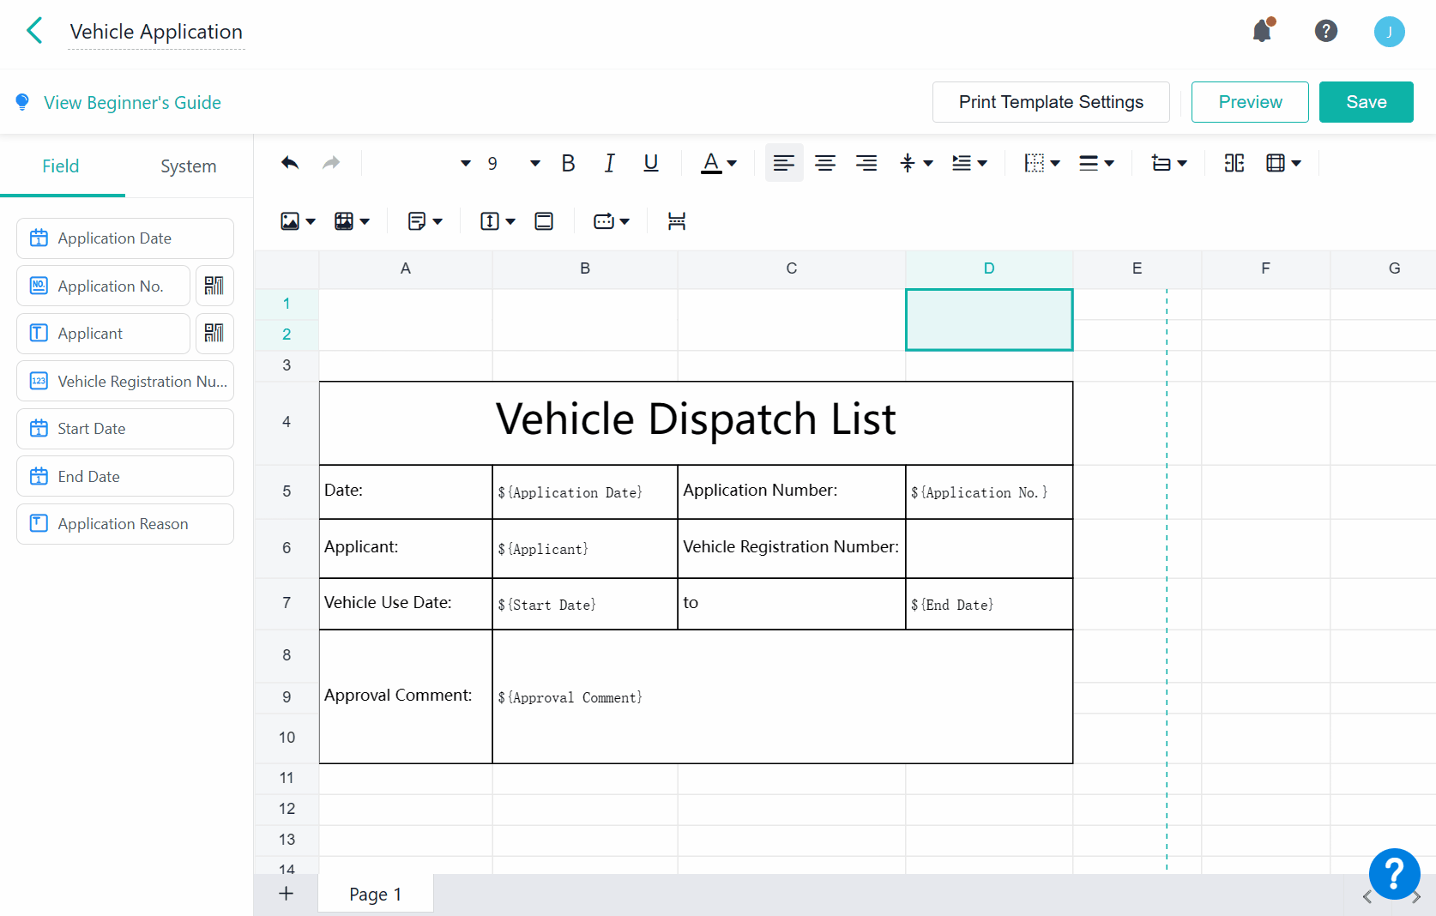Switch to the System tab
This screenshot has height=916, width=1436.
click(x=188, y=166)
